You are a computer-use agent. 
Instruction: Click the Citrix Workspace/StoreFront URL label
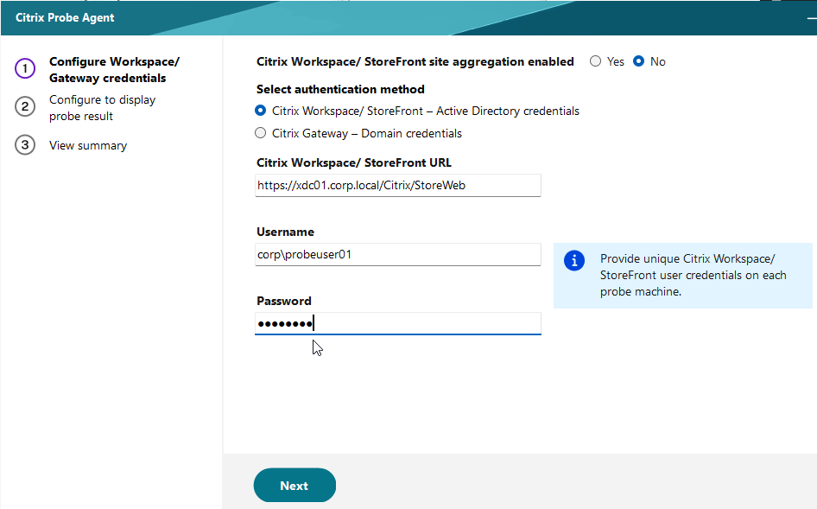(x=354, y=162)
